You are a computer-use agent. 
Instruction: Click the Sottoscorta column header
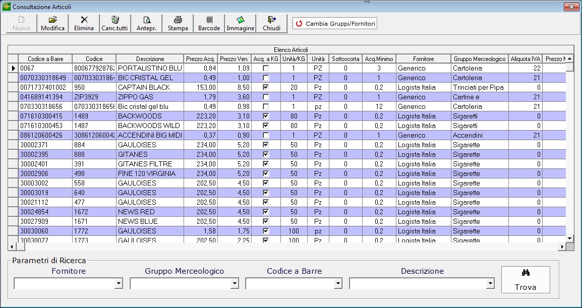click(x=345, y=58)
